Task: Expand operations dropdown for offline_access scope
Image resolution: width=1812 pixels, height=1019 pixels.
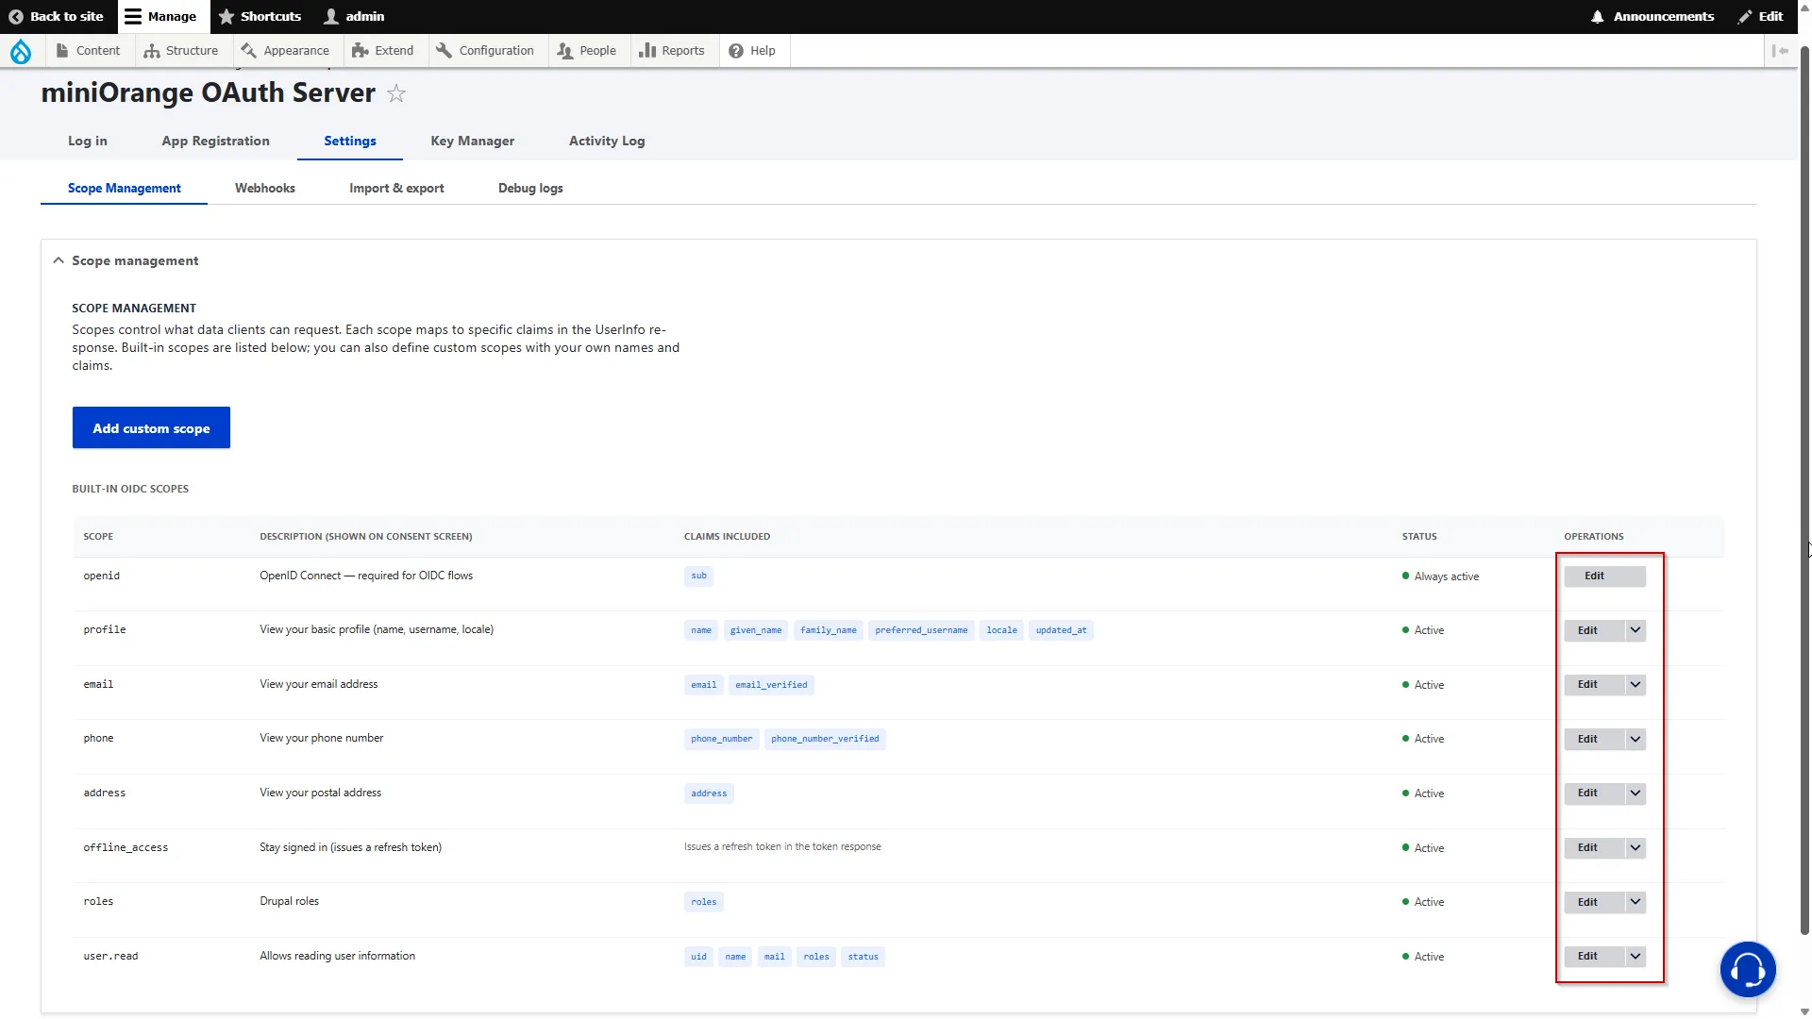Action: click(1636, 848)
